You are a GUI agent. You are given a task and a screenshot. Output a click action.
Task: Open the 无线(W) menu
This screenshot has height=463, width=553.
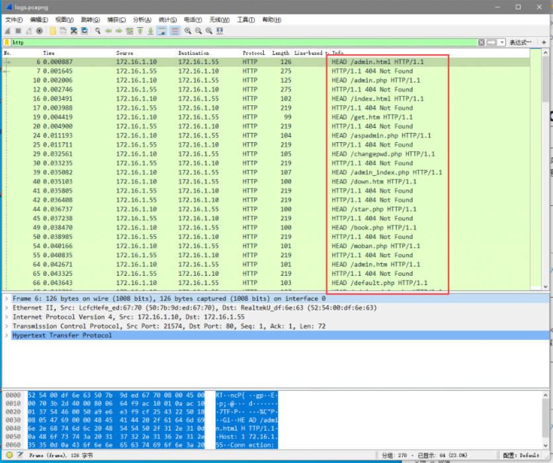(220, 20)
